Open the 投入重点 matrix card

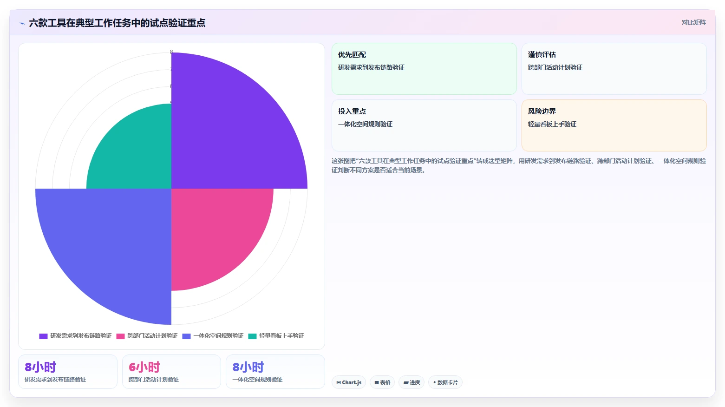pos(424,125)
